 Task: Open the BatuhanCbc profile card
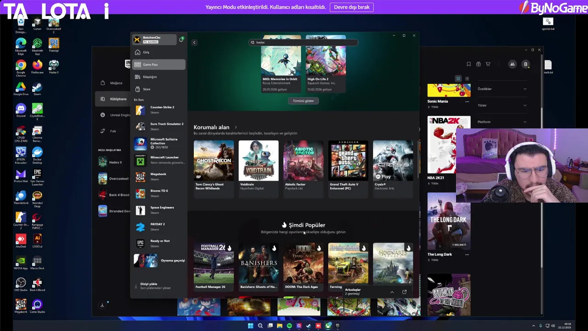click(x=154, y=40)
